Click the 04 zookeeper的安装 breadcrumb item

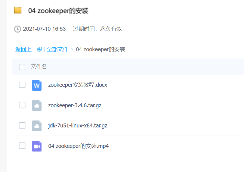coord(100,49)
